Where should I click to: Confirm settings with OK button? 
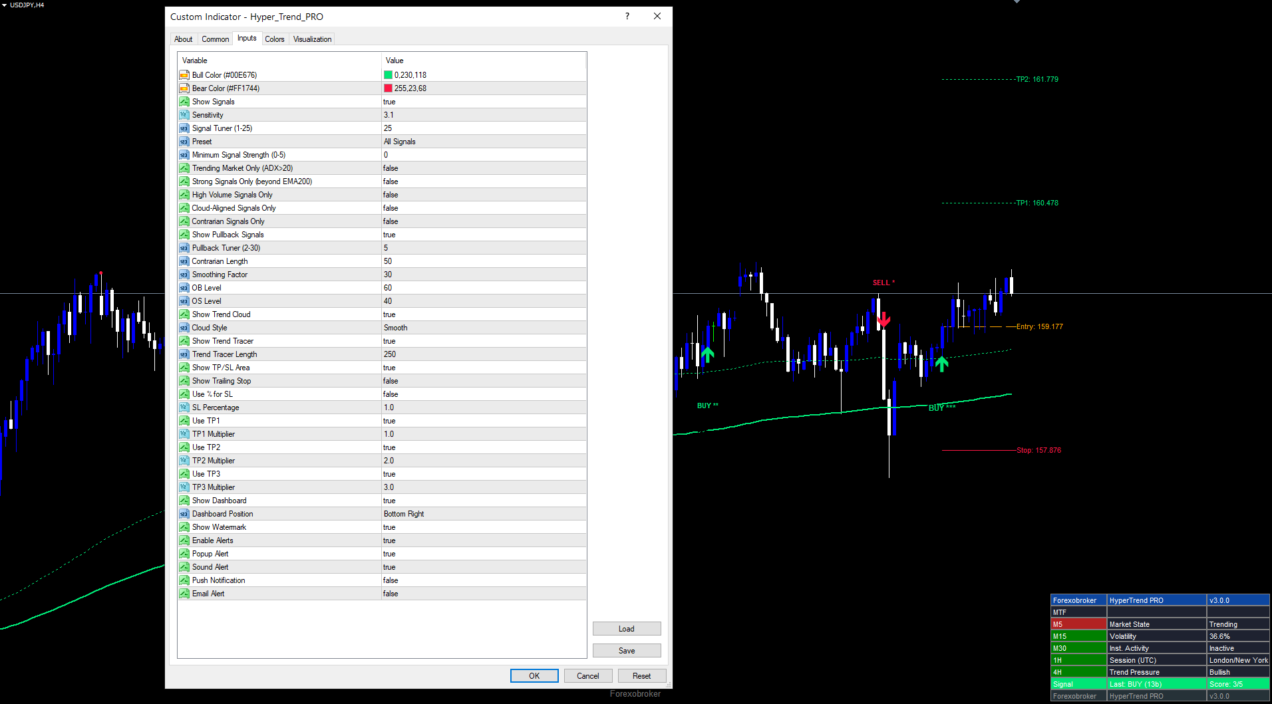(x=534, y=676)
